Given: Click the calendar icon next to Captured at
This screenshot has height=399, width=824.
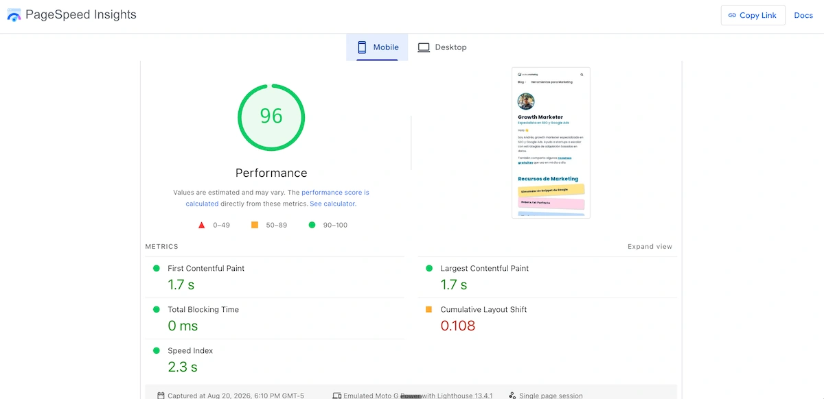Looking at the screenshot, I should click(x=161, y=396).
